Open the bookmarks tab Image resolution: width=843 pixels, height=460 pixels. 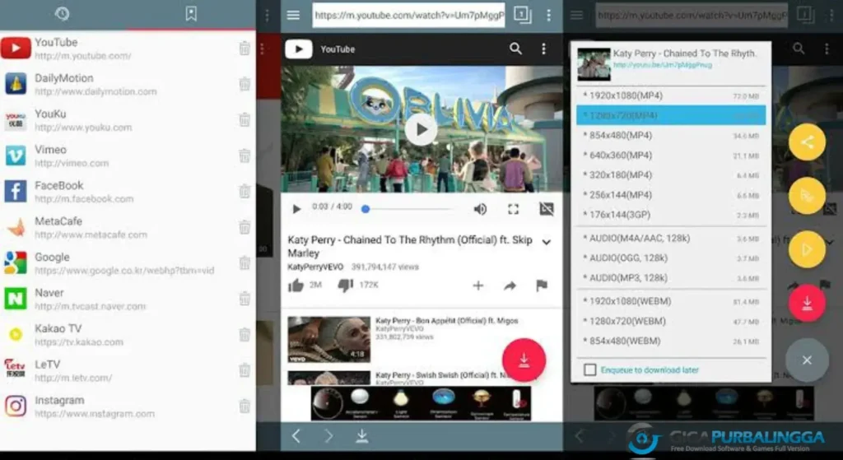[191, 13]
